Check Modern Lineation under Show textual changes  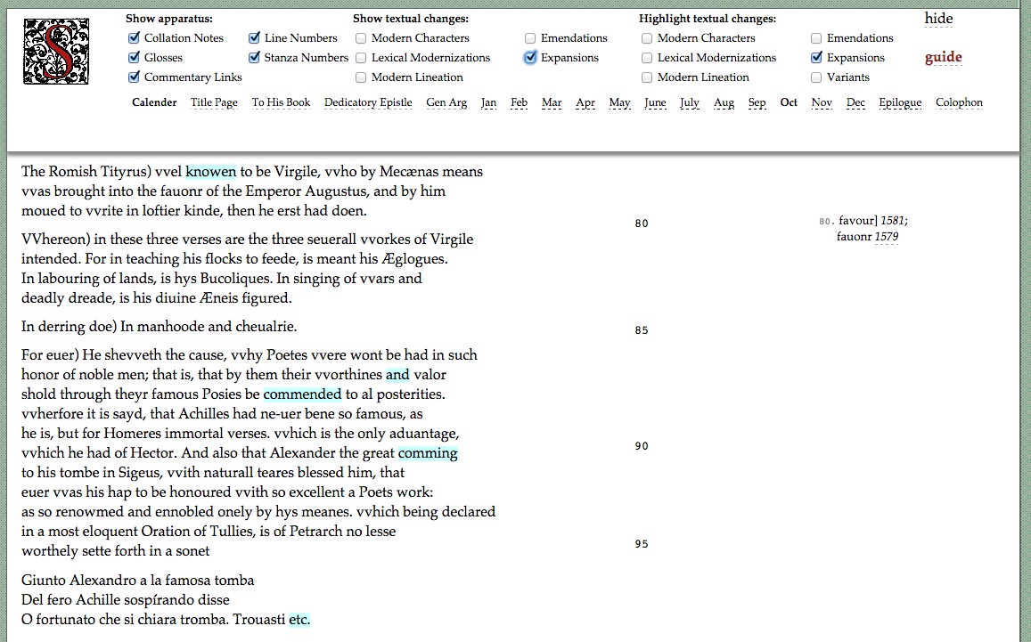[362, 77]
